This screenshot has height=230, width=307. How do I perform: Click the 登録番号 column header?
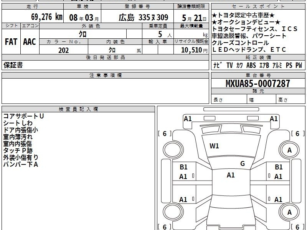pyautogui.click(x=137, y=7)
